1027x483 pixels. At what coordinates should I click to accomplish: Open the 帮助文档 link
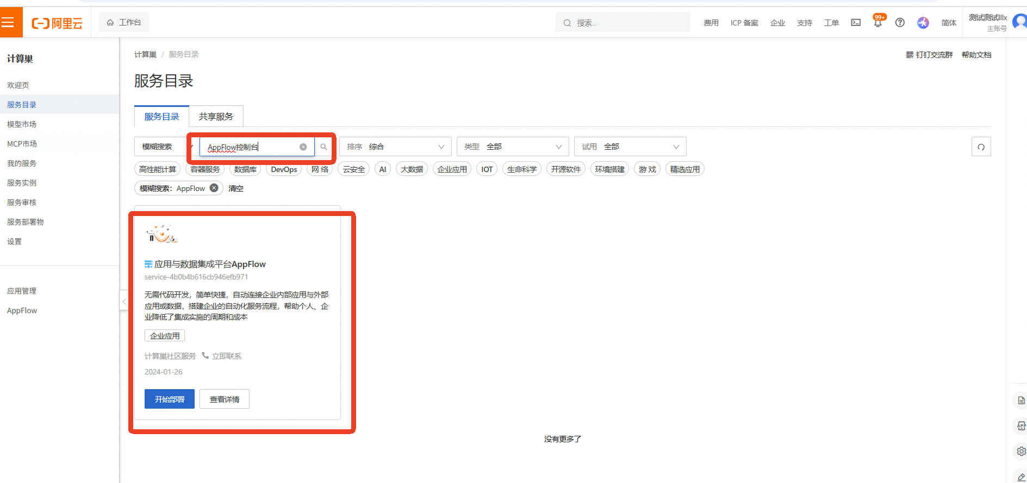tap(976, 55)
